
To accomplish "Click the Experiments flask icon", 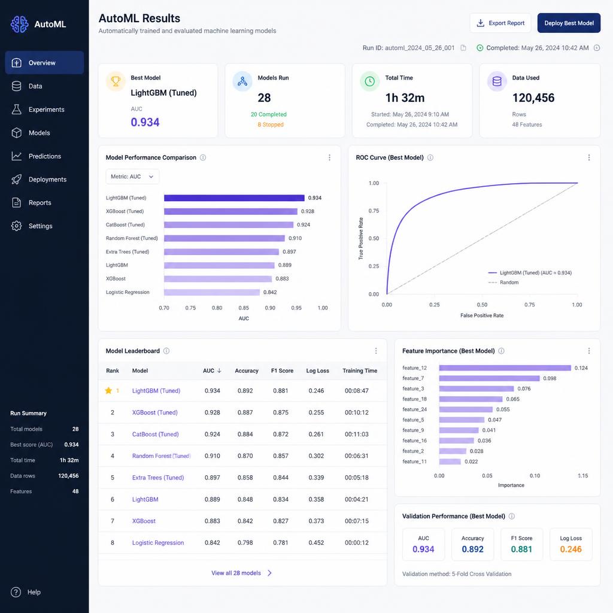I will coord(16,110).
